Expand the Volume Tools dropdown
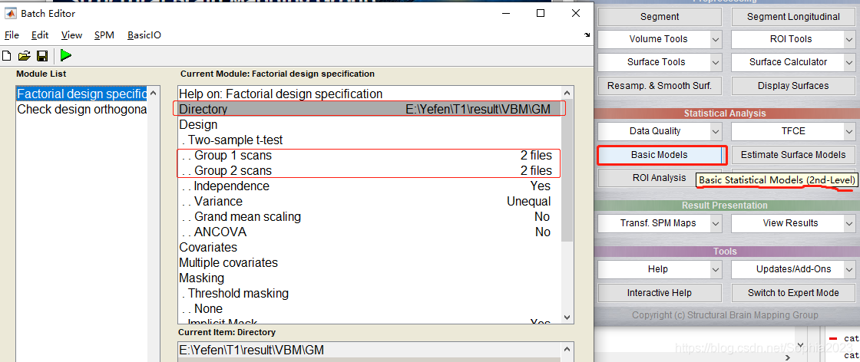860x362 pixels. coord(716,39)
